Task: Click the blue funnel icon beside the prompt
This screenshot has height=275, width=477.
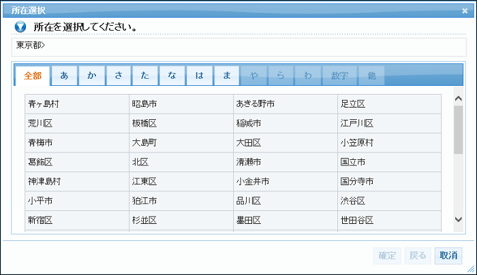Action: [x=20, y=27]
